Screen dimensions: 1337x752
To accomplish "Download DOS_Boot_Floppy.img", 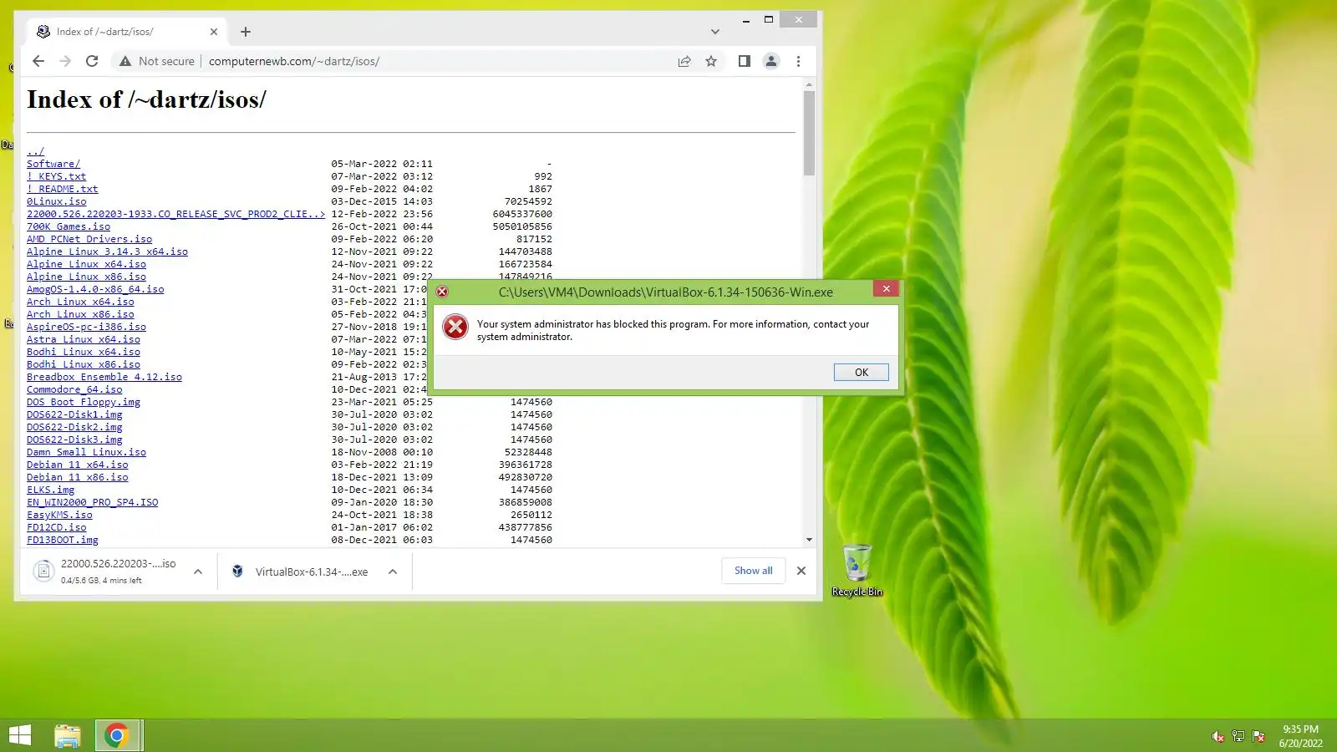I will (84, 402).
